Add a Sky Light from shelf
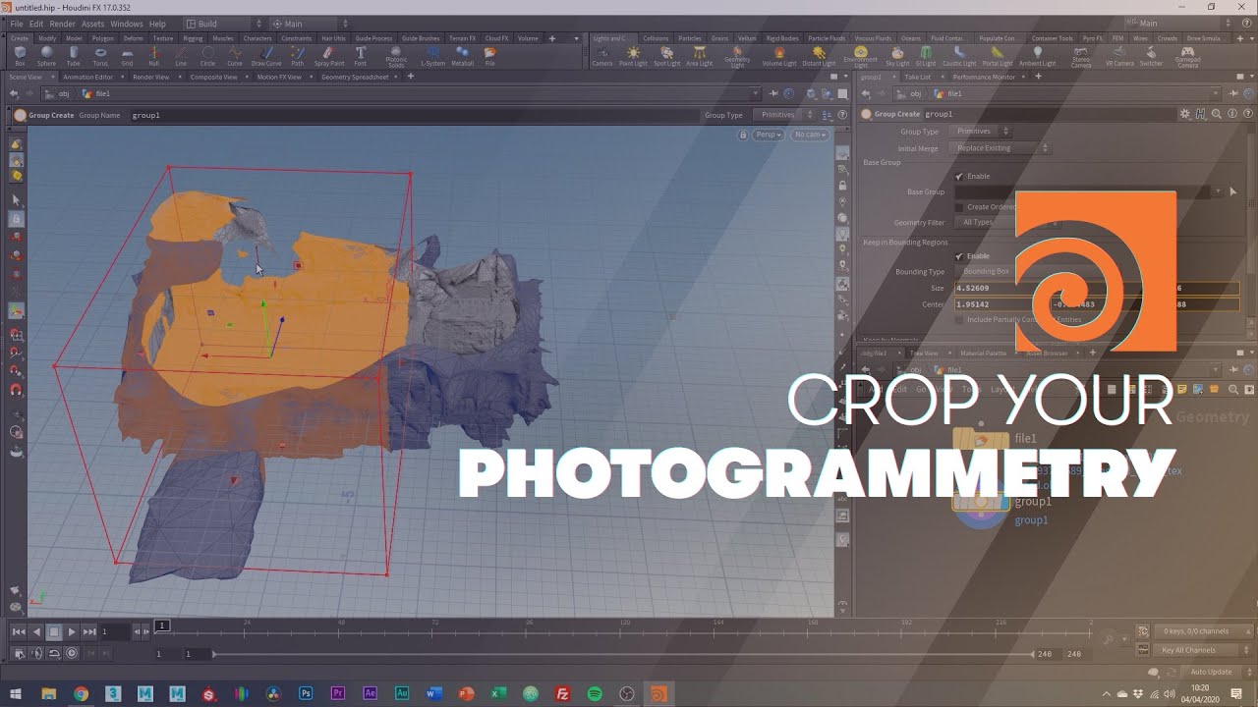 click(897, 55)
